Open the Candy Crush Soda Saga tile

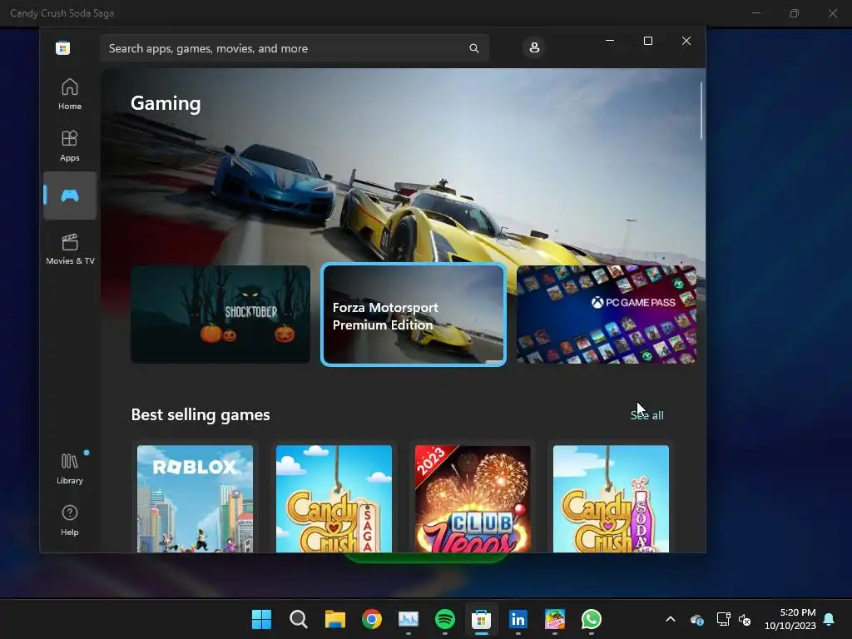point(612,498)
